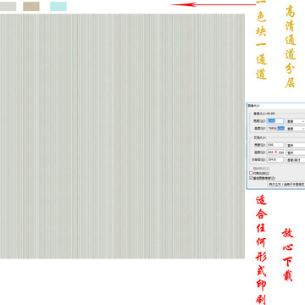305x305 pixels.
Task: Enable the Constrain Proportions checkbox
Action: (251, 173)
